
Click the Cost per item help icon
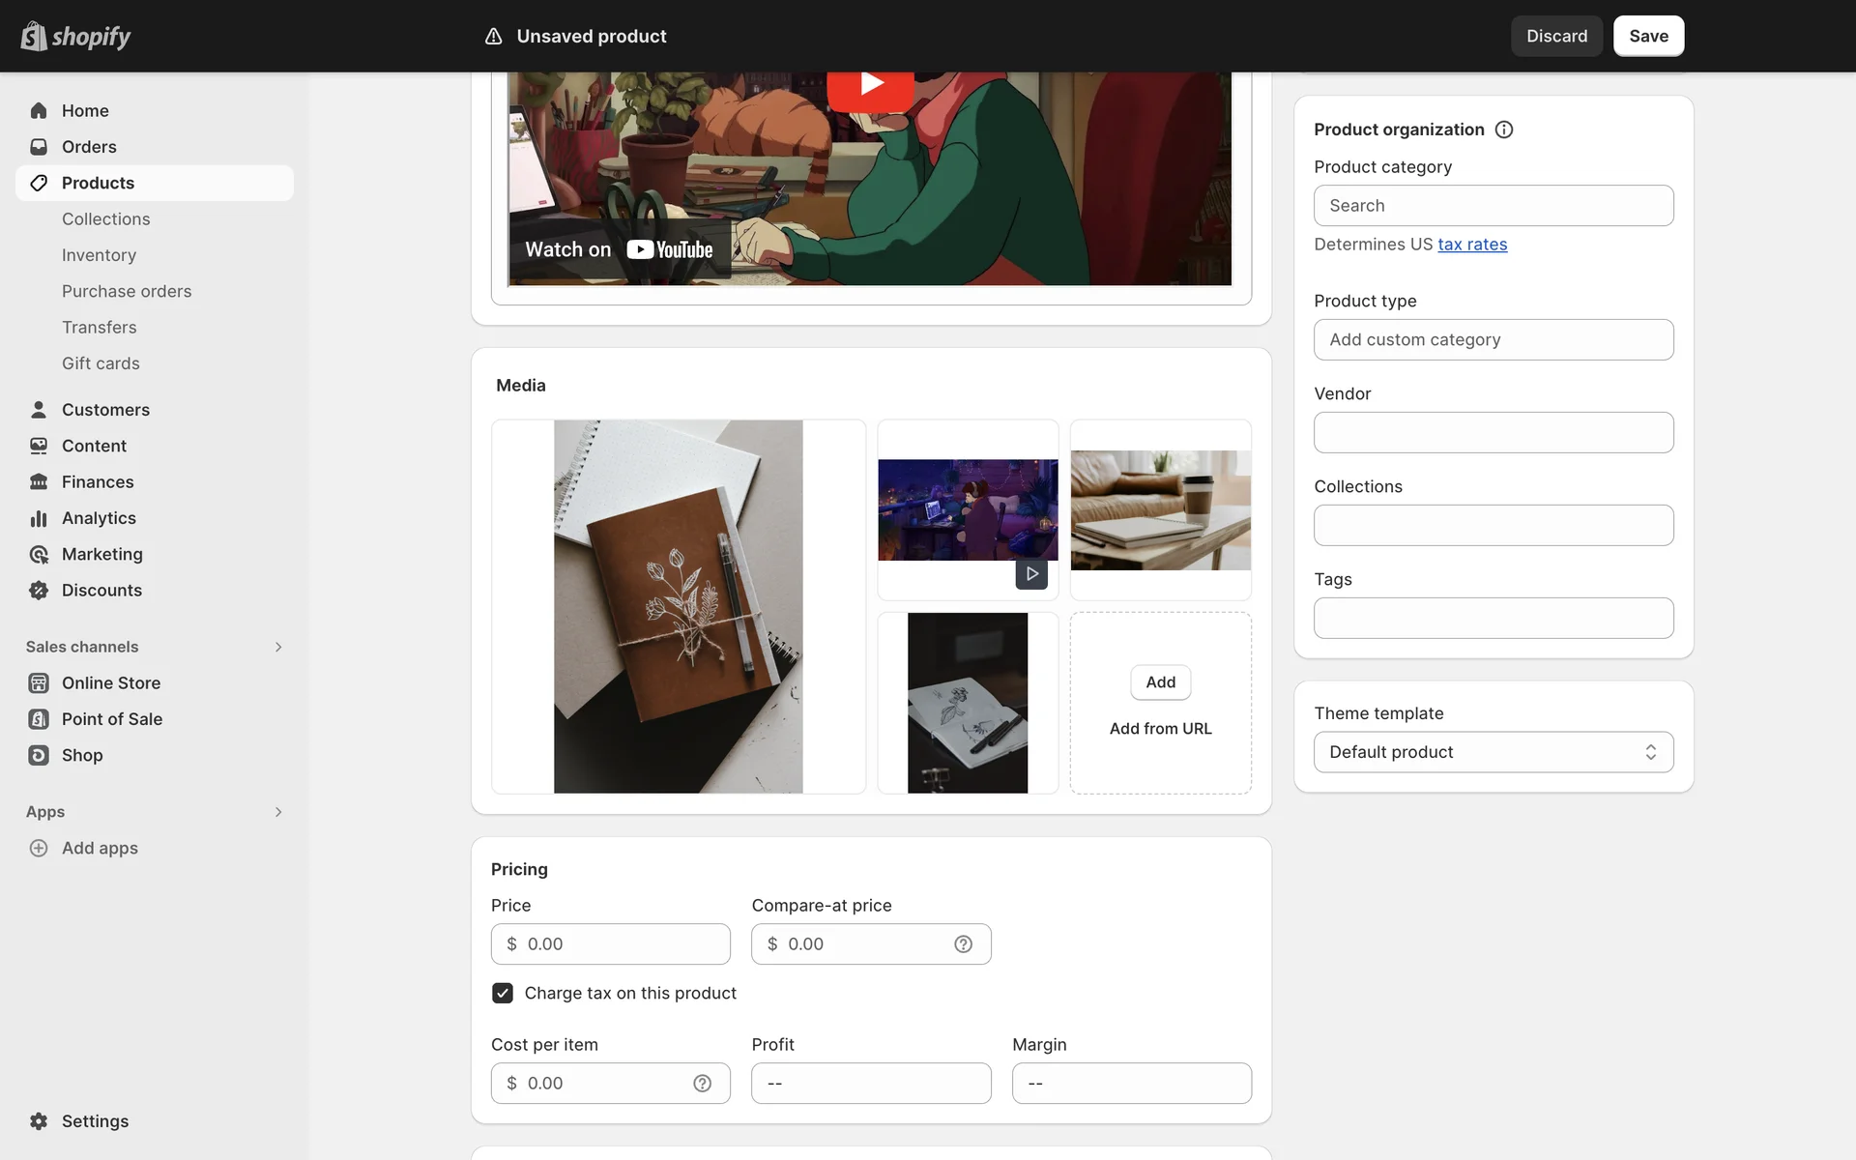pos(702,1084)
